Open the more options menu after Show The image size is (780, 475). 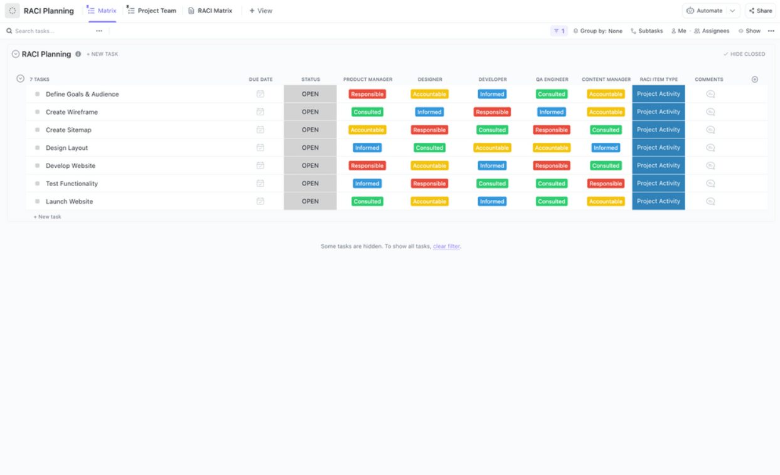click(771, 31)
